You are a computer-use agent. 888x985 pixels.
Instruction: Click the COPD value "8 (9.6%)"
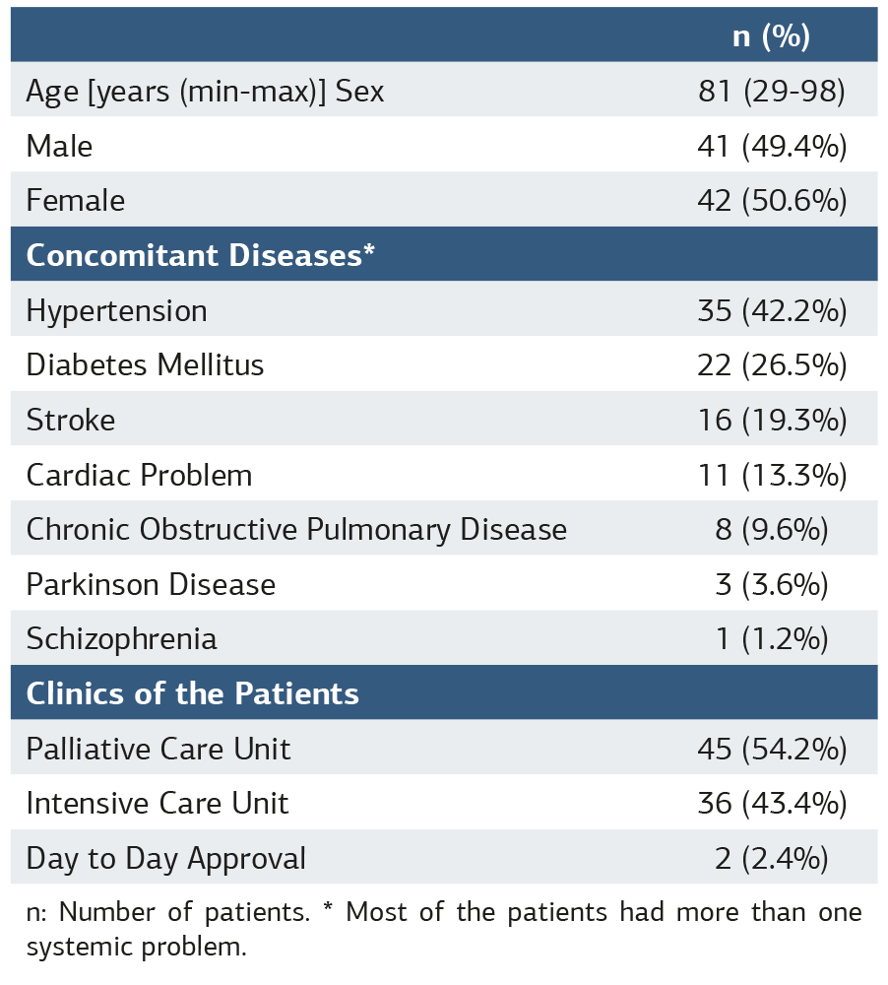tap(771, 530)
